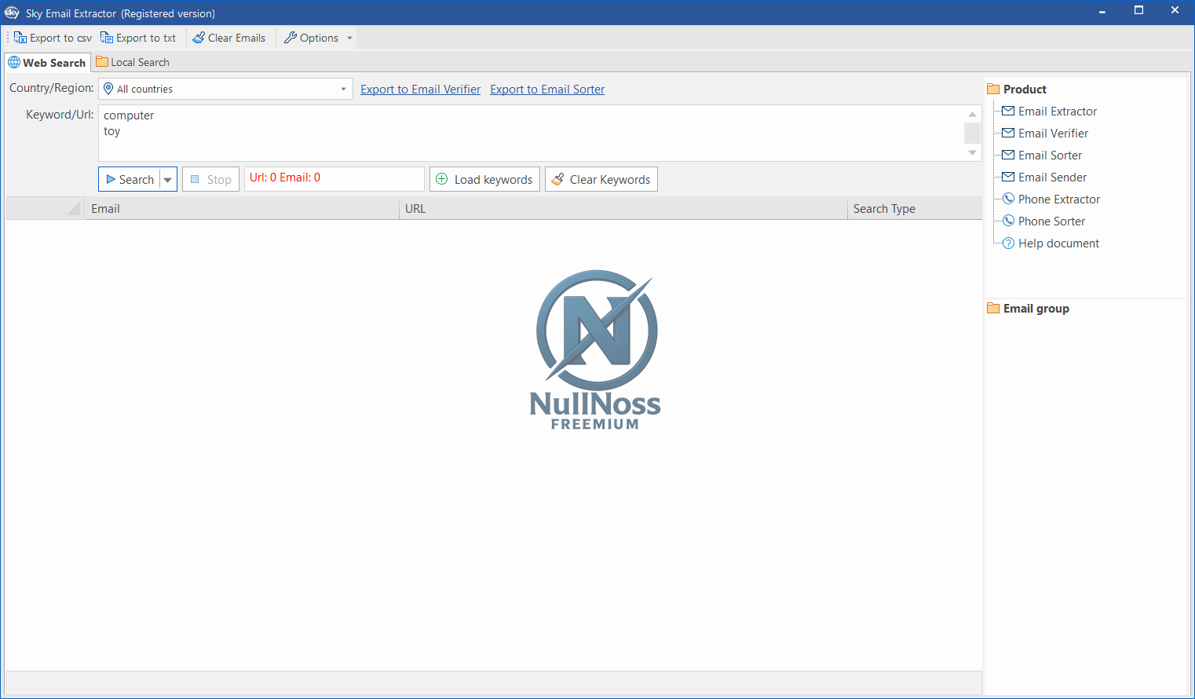Image resolution: width=1195 pixels, height=699 pixels.
Task: Open the Country/Region dropdown
Action: click(225, 89)
